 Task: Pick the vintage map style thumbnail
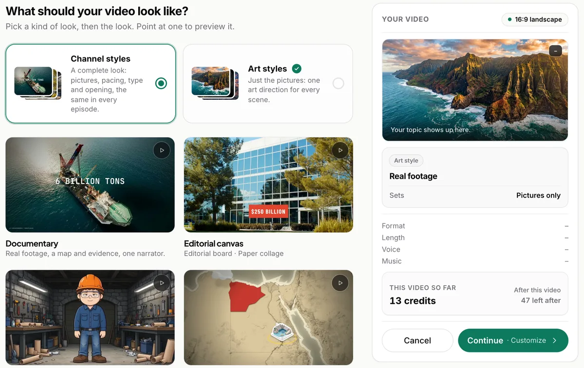click(x=269, y=317)
